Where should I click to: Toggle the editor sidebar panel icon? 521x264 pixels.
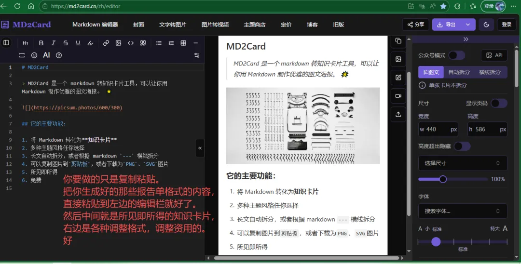tap(6, 42)
